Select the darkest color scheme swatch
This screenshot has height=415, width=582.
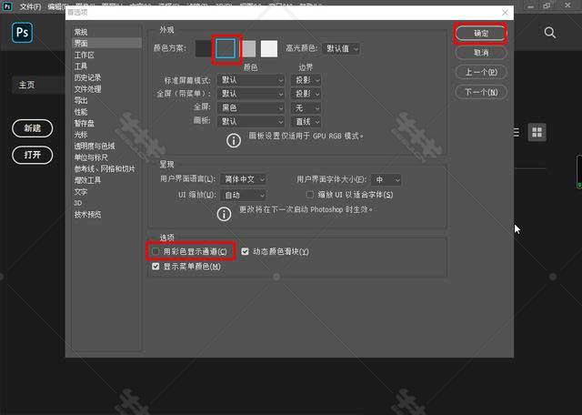204,48
